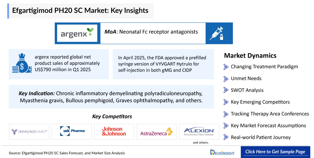The width and height of the screenshot is (314, 158).
Task: Click the FDA prefilled syringe approval note
Action: (x=163, y=64)
